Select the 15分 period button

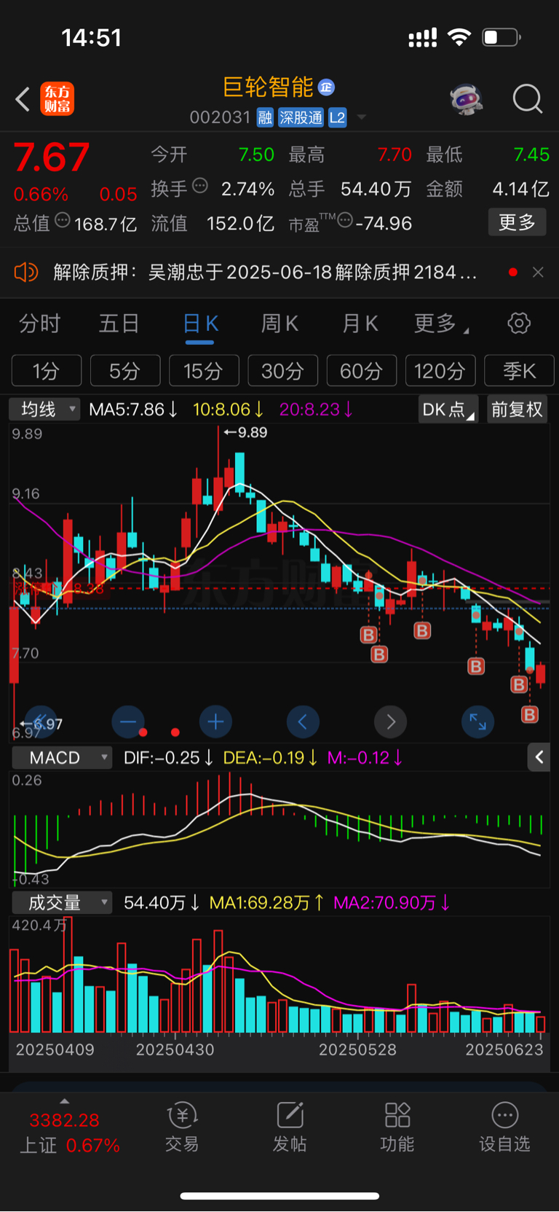click(x=204, y=371)
